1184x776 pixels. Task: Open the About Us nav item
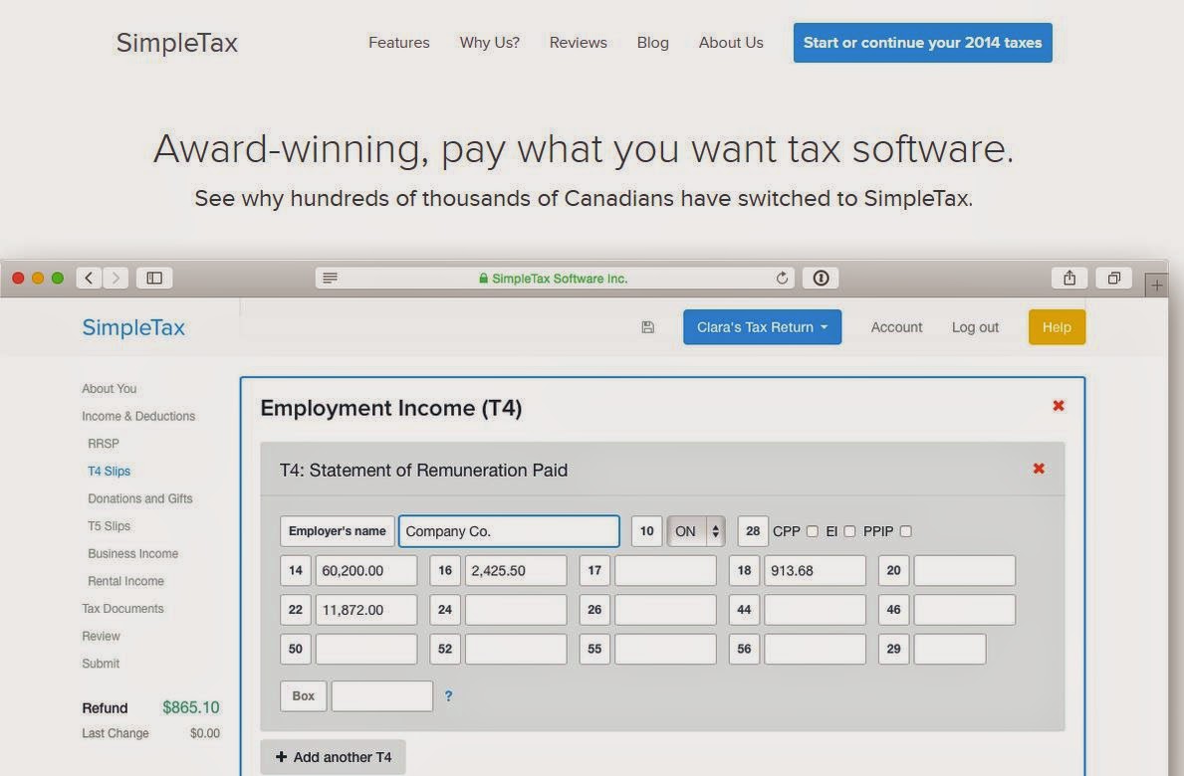click(731, 43)
